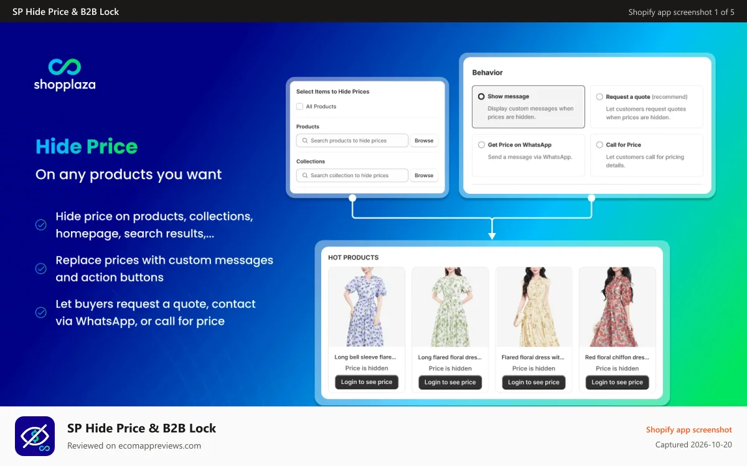Viewport: 747px width, 466px height.
Task: Click the Reviewed on ecomappreviews.com text
Action: tap(134, 445)
